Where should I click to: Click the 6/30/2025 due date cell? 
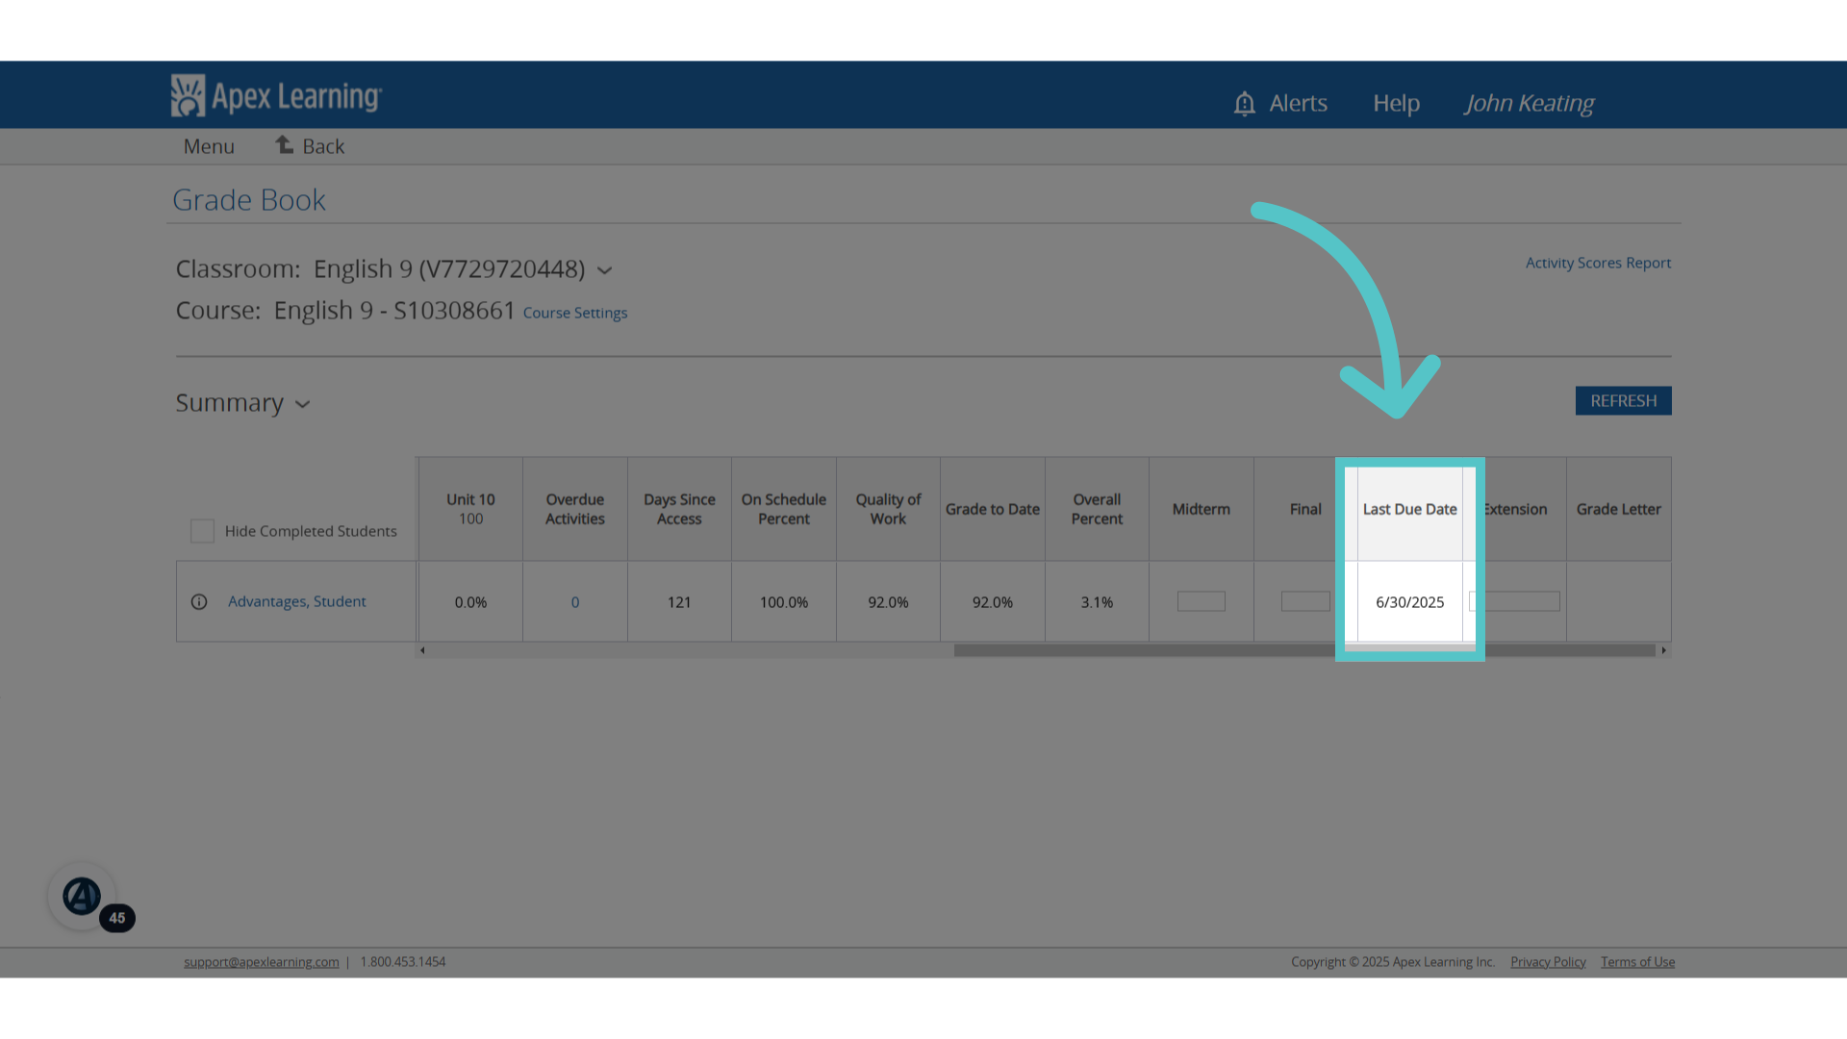tap(1409, 602)
